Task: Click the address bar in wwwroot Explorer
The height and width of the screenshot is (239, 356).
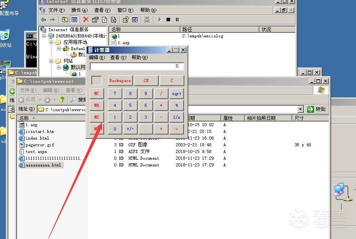Action: 170,109
